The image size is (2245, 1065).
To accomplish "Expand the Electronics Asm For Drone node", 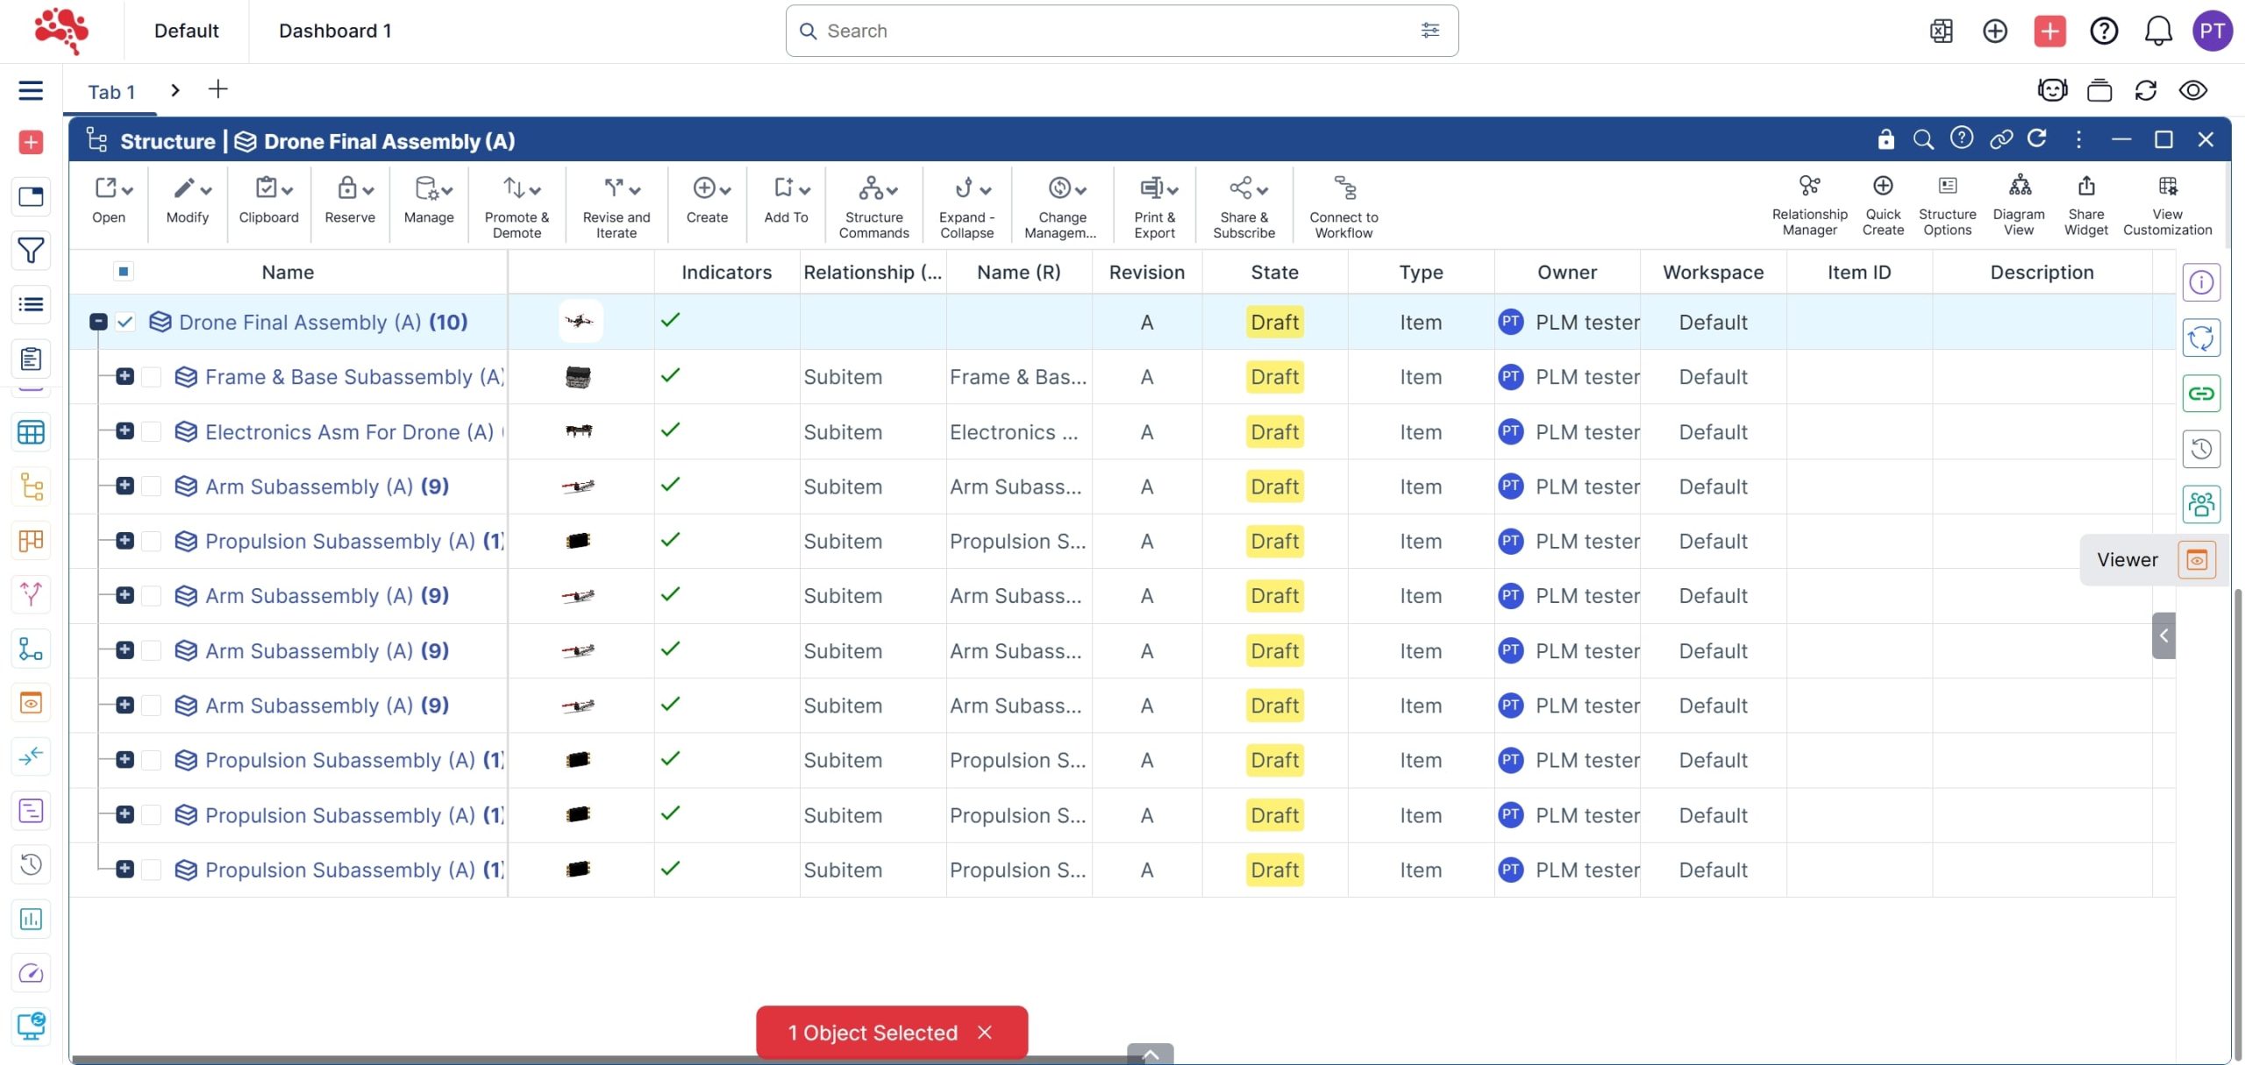I will point(125,431).
